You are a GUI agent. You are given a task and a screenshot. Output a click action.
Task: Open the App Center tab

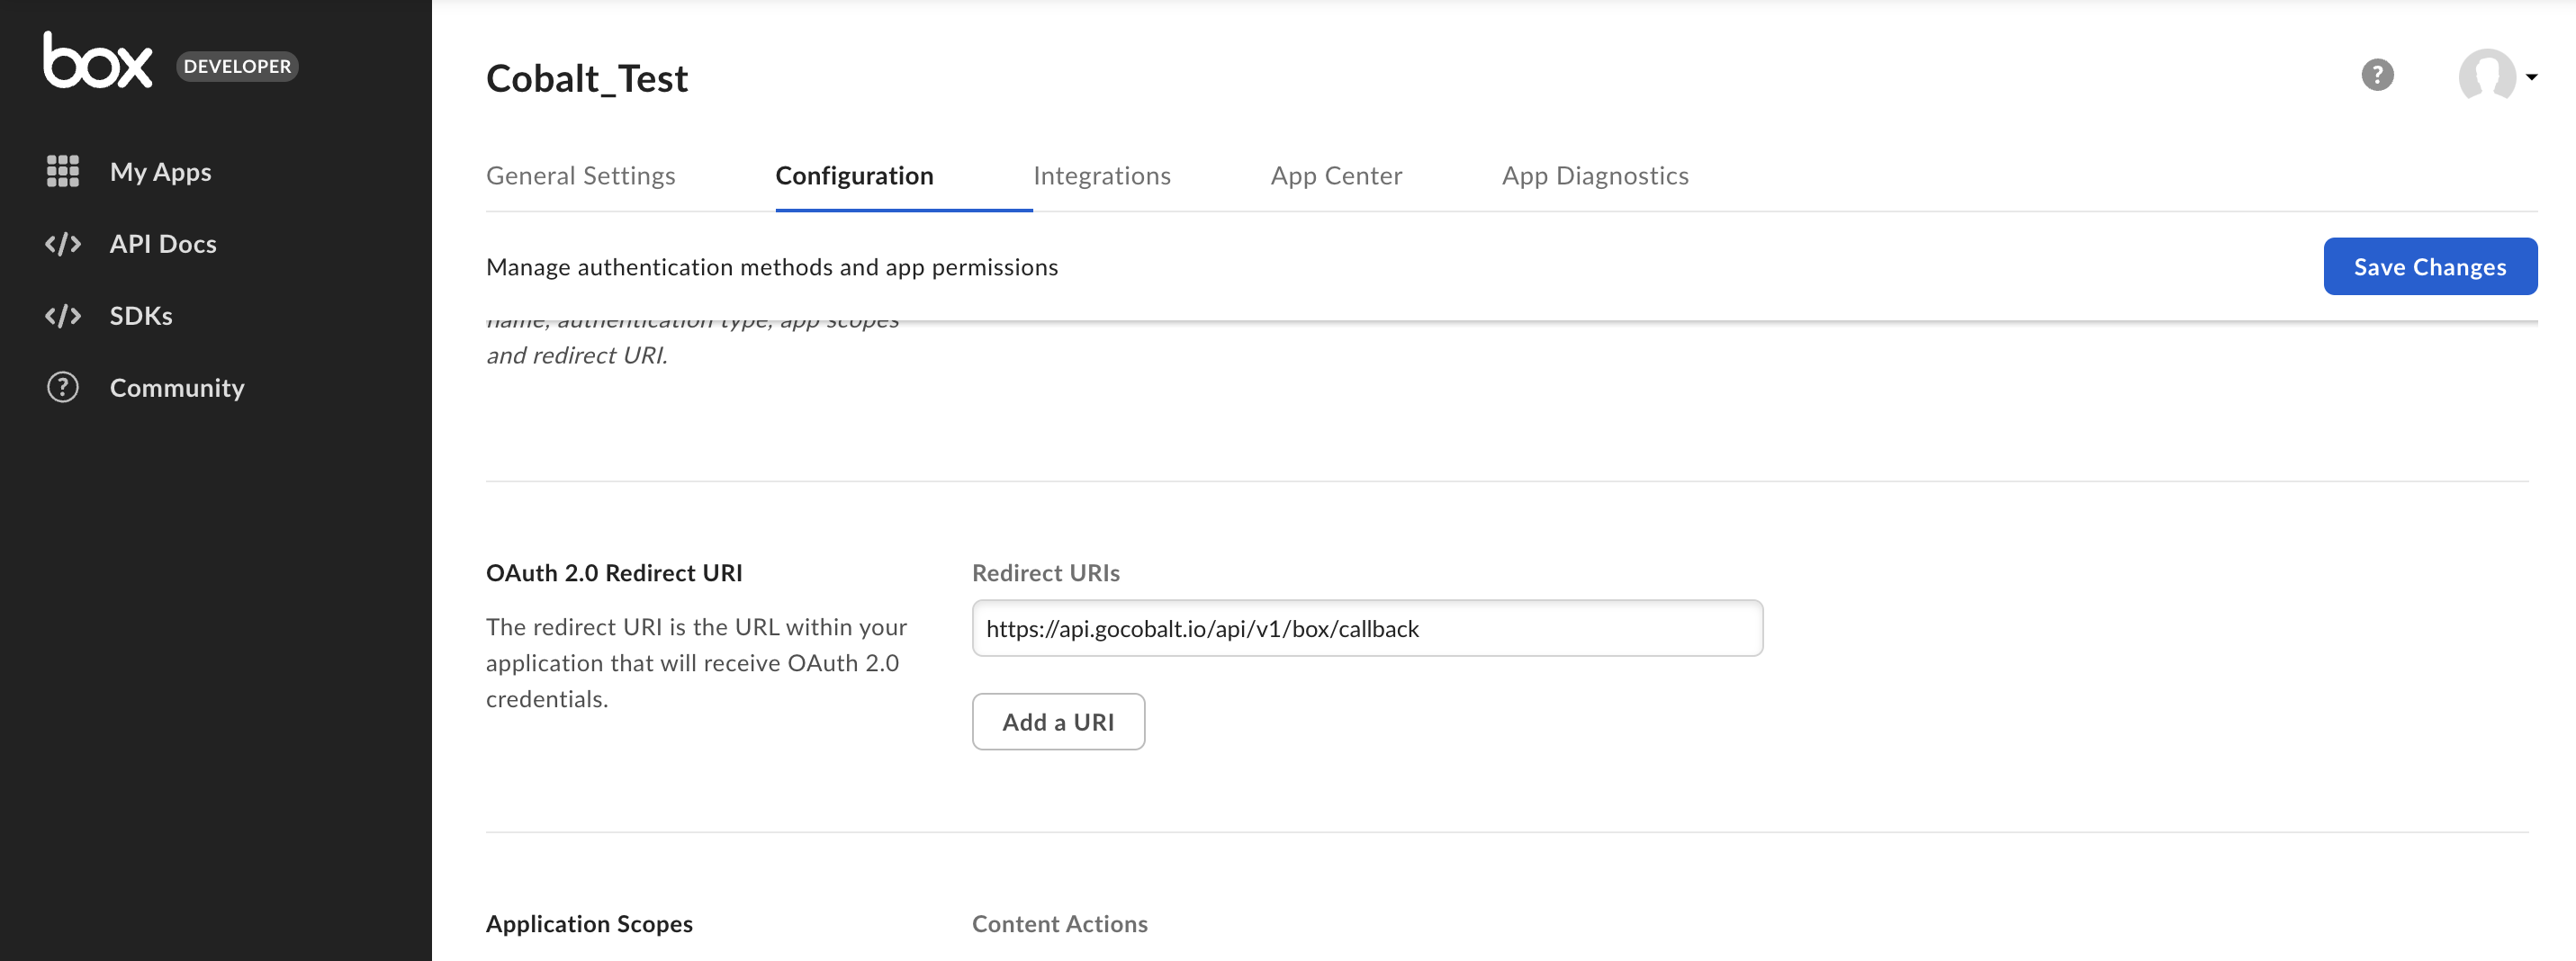tap(1336, 175)
